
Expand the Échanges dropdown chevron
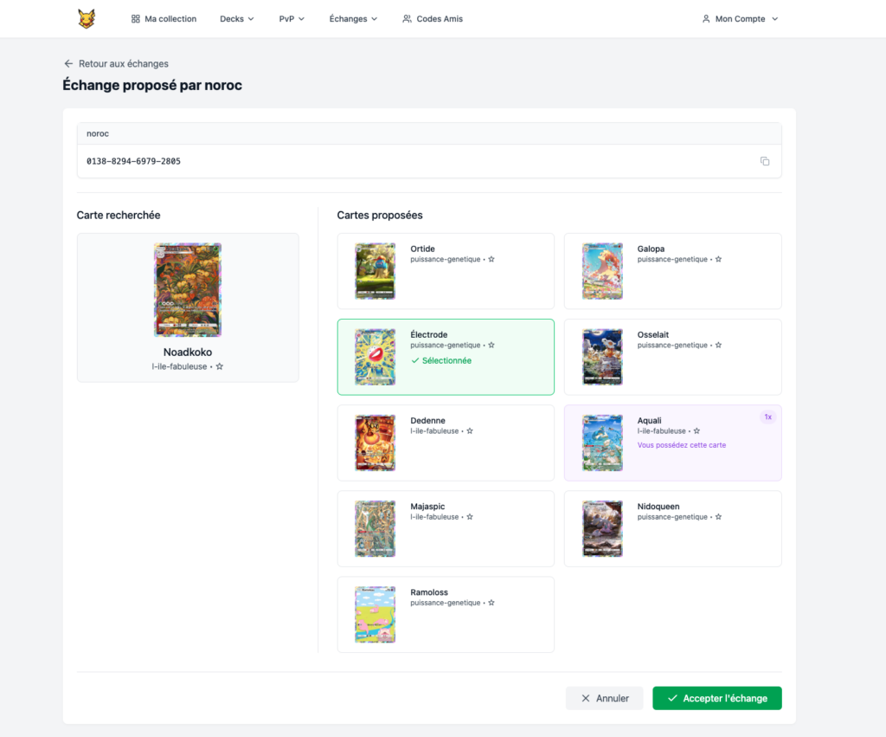point(374,19)
